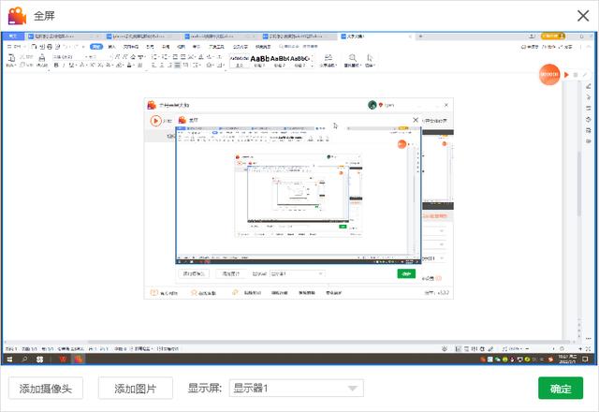The height and width of the screenshot is (412, 599).
Task: Click the orange recorder icon in the previewed taskbar
Action: tap(80, 359)
